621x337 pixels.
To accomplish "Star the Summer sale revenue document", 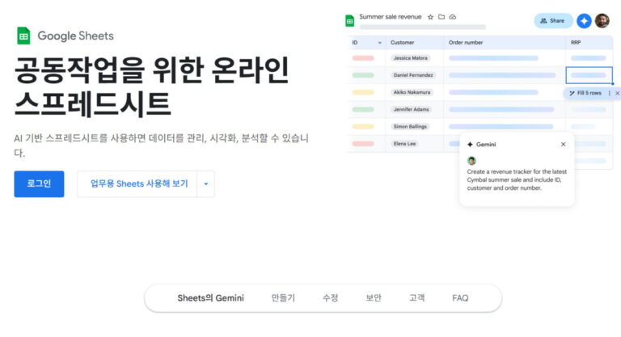I will [x=430, y=16].
